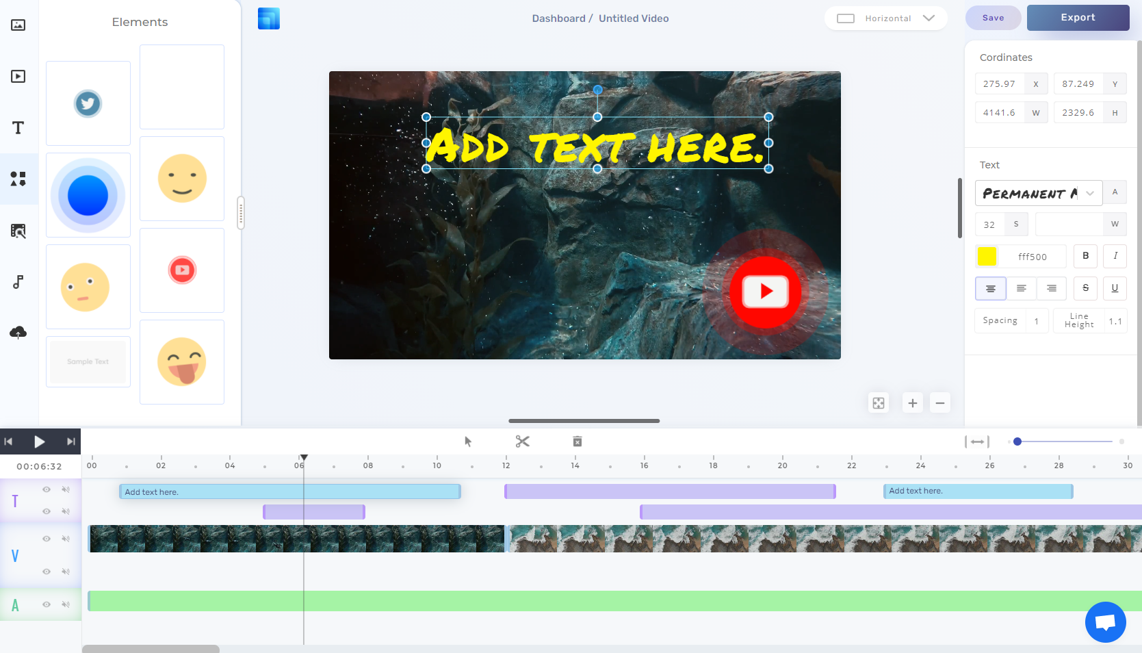Click the delete clip icon above the timeline
The width and height of the screenshot is (1142, 653).
pyautogui.click(x=577, y=441)
